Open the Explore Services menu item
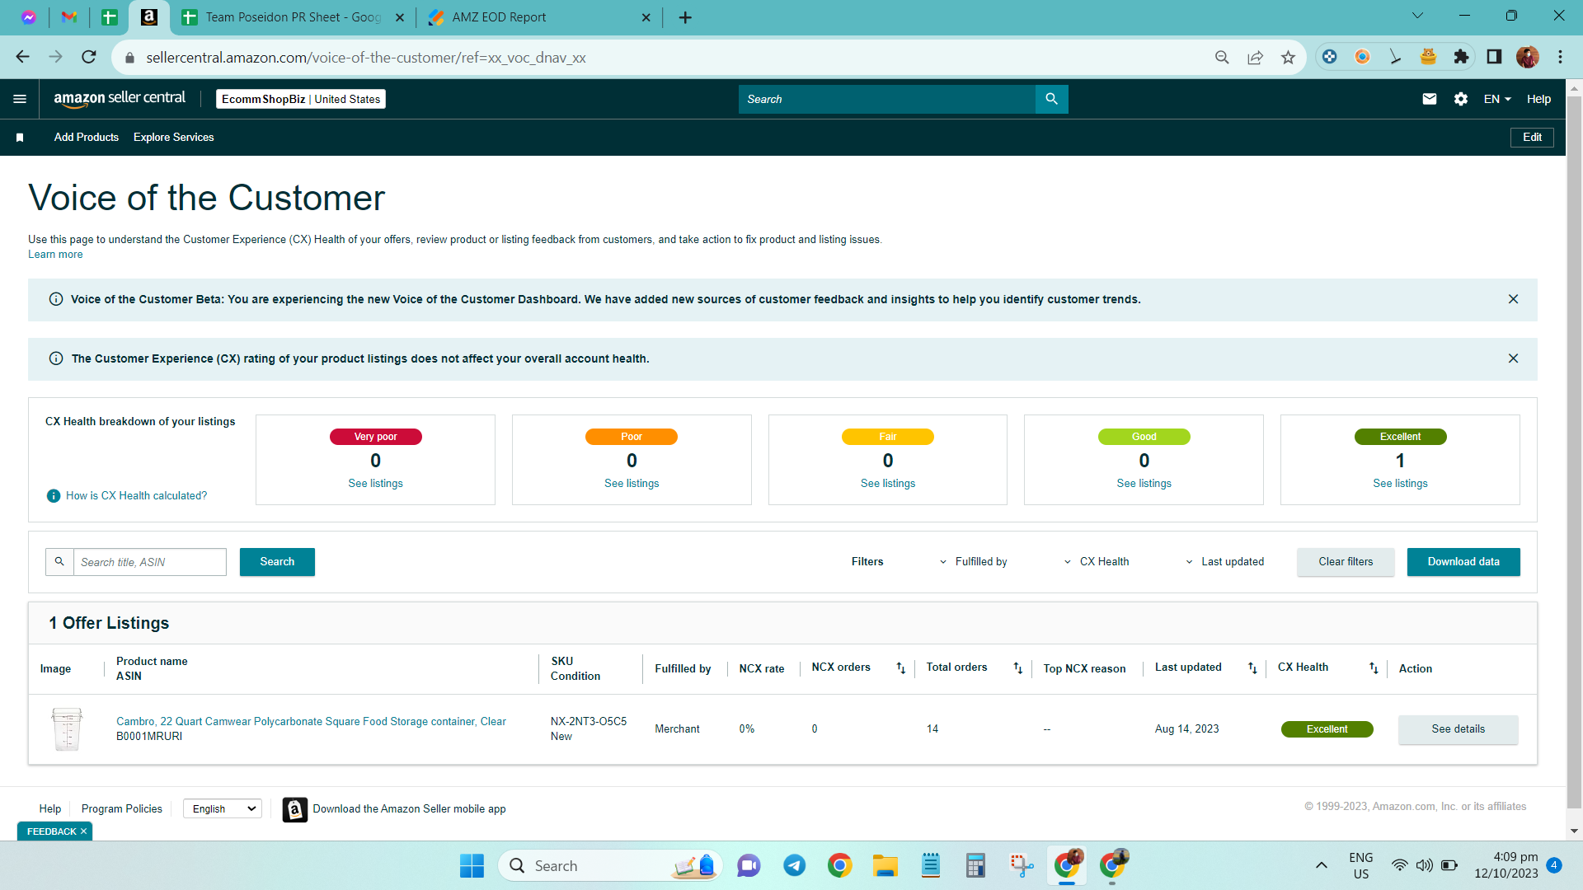 173,138
